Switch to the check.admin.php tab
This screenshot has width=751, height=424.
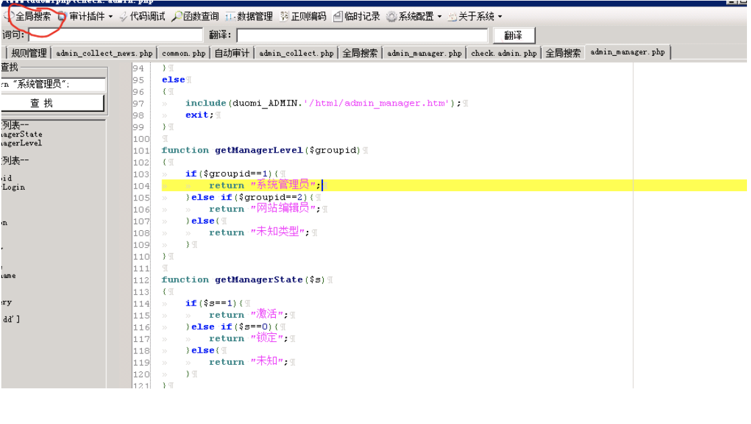click(x=503, y=53)
